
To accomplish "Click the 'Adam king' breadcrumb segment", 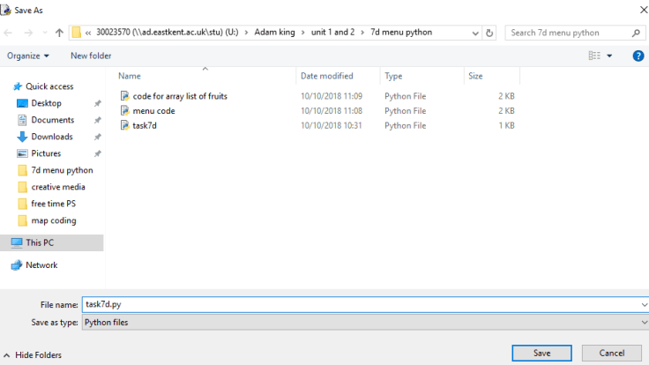I will 276,33.
